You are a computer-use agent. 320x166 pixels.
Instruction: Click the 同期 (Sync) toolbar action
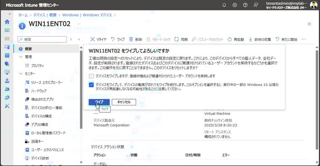tap(181, 40)
